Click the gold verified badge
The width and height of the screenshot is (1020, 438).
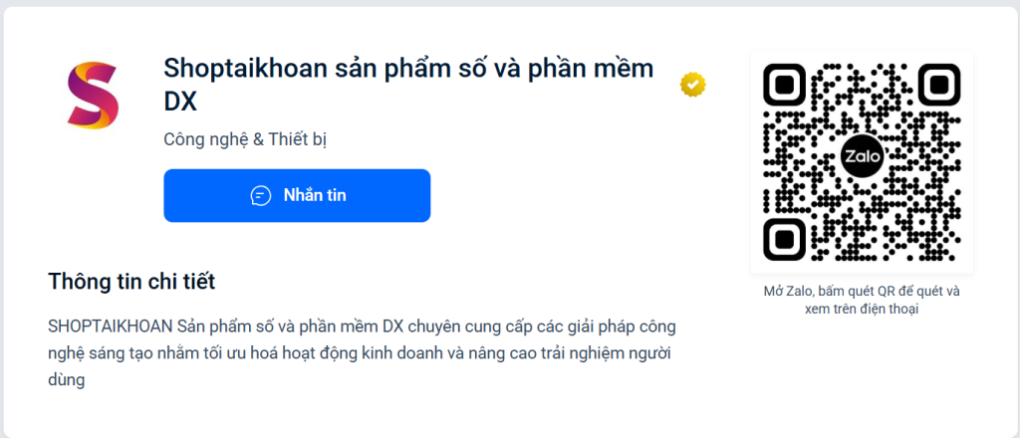693,86
